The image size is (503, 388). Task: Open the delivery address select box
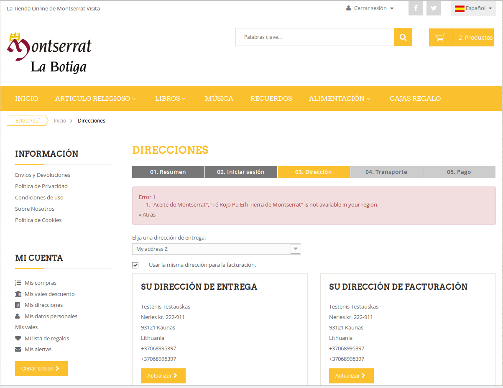217,249
